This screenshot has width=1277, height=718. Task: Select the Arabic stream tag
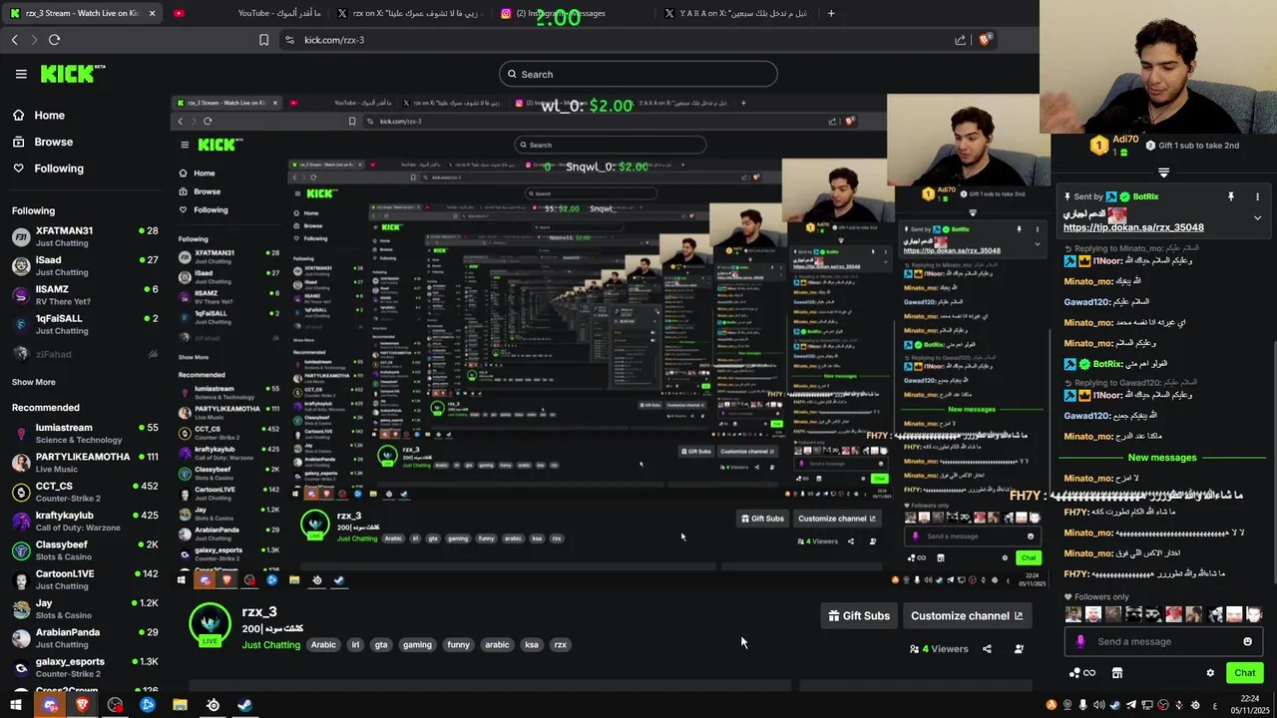tap(323, 645)
